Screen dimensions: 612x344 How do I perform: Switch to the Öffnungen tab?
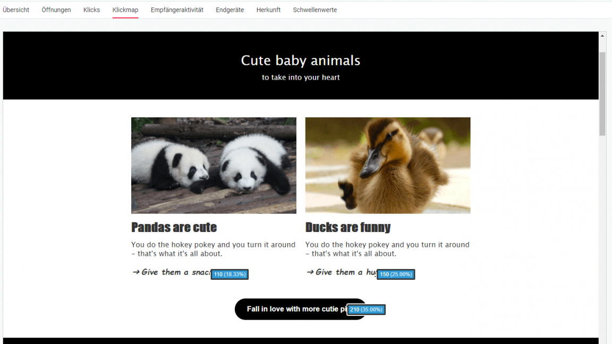coord(56,10)
